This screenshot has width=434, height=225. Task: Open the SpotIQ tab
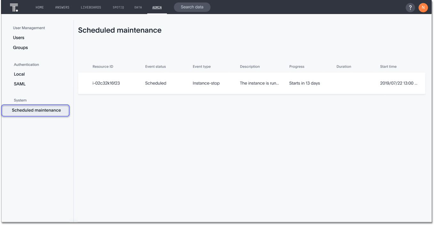[118, 7]
